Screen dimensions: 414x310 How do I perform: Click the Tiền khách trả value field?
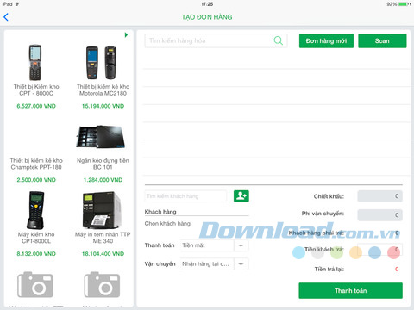tap(379, 250)
